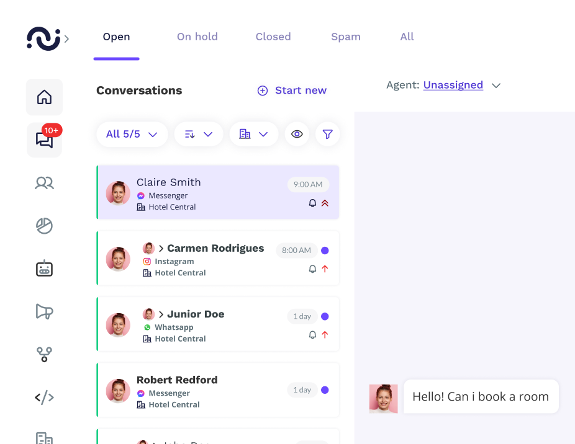Open the chatbot robot icon
575x444 pixels.
click(x=44, y=269)
